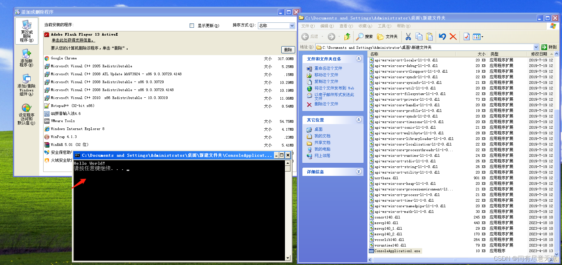The height and width of the screenshot is (265, 562).
Task: Select vcruntime140.dll file
Action: 388,245
